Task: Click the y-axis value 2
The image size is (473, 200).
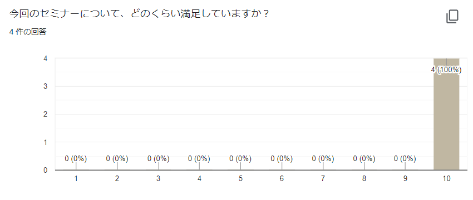Action: coord(45,114)
